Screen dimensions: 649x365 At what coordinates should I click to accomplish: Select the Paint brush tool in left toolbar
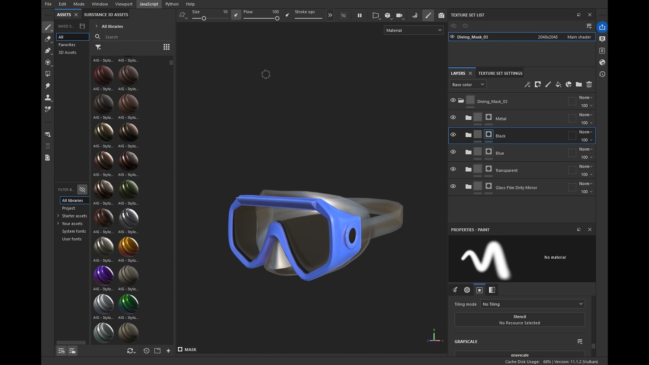pyautogui.click(x=48, y=27)
